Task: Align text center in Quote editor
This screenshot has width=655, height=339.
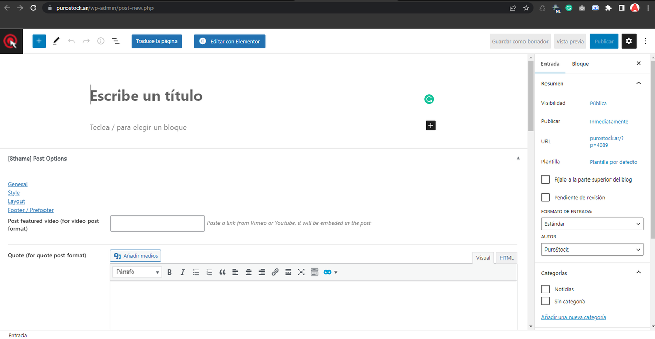Action: coord(249,272)
